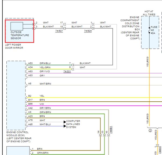The image size is (162, 155).
Task: Open the vertical 74/301 connector reference
Action: click(x=111, y=130)
